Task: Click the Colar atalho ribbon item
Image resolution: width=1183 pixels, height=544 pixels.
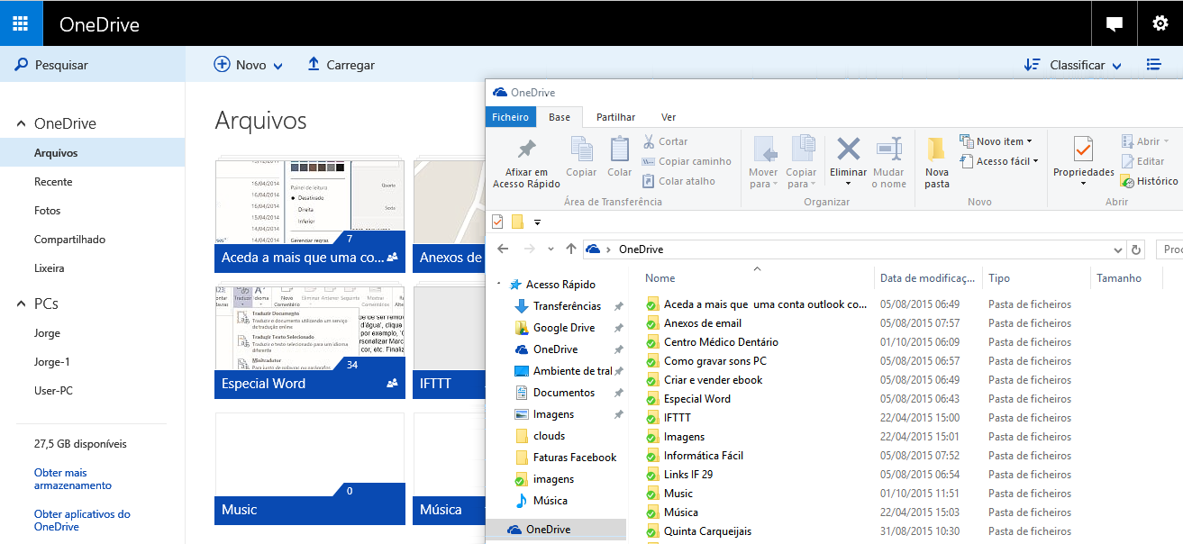Action: (x=678, y=181)
